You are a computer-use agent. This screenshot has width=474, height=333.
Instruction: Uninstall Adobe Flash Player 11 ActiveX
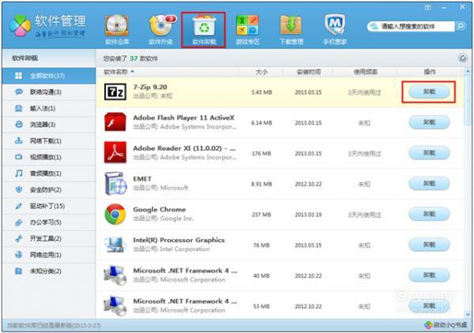click(429, 122)
